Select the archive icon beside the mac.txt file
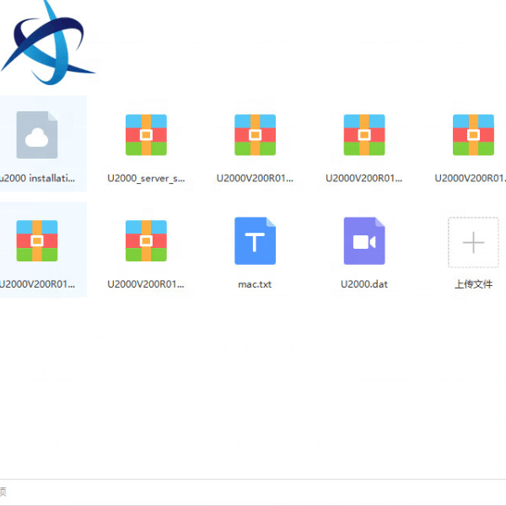 (146, 241)
